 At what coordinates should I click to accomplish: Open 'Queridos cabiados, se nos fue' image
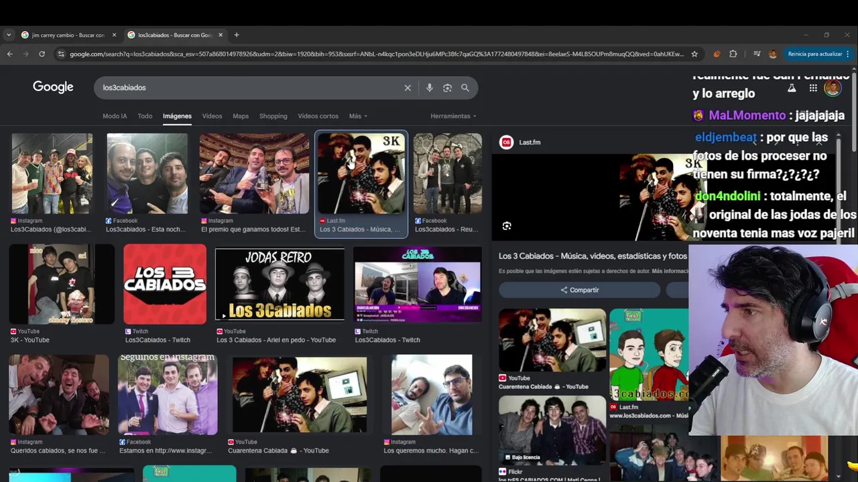(59, 395)
